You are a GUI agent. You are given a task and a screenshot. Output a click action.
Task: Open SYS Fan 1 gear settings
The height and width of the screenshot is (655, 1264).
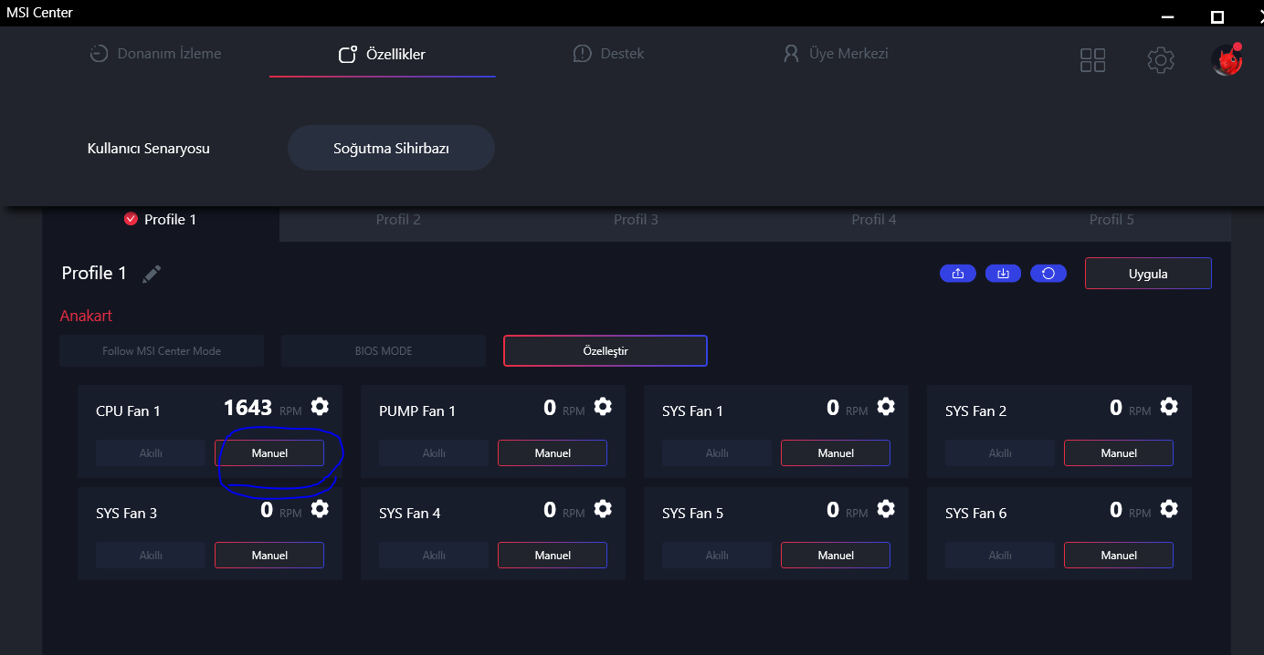click(x=886, y=407)
